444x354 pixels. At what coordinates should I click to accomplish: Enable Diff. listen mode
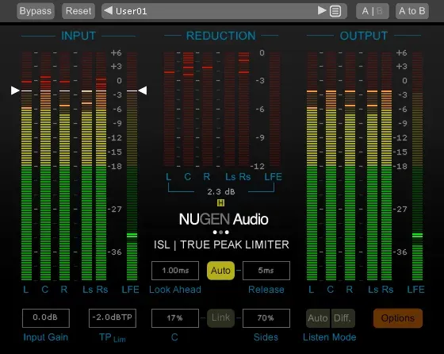(343, 318)
